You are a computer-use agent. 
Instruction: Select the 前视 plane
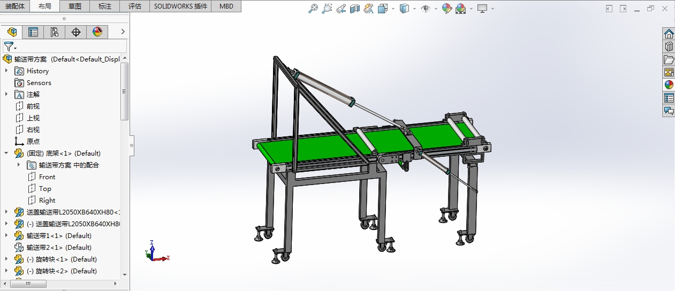click(27, 106)
